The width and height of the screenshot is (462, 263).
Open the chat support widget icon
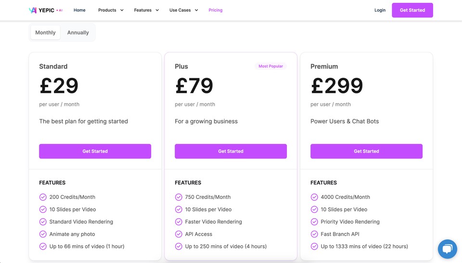[447, 249]
